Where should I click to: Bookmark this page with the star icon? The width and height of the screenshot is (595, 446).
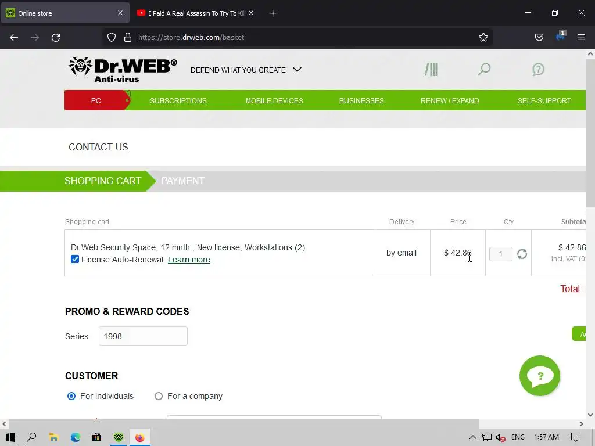(x=483, y=37)
